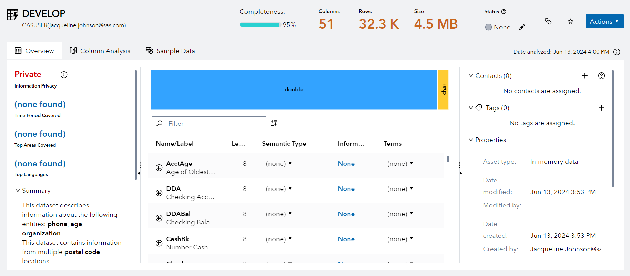Switch to the Column Analysis tab
Image resolution: width=630 pixels, height=276 pixels.
pos(100,51)
